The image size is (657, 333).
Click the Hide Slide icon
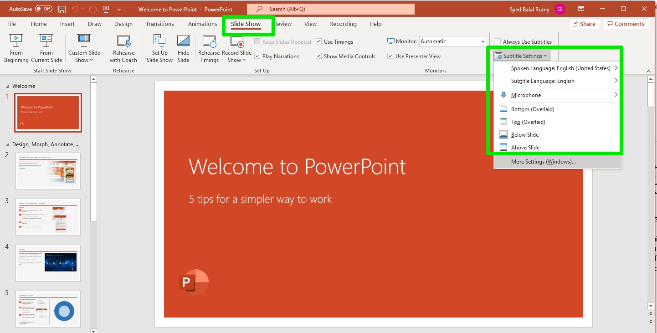(x=184, y=41)
